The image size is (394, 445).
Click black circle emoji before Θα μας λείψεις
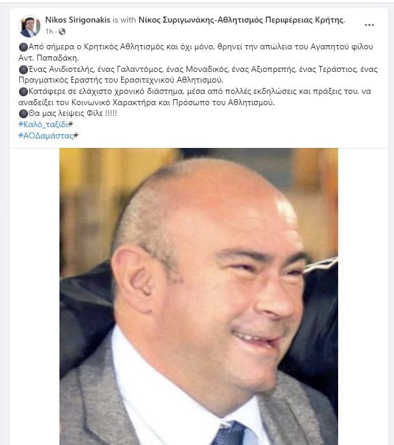point(23,113)
